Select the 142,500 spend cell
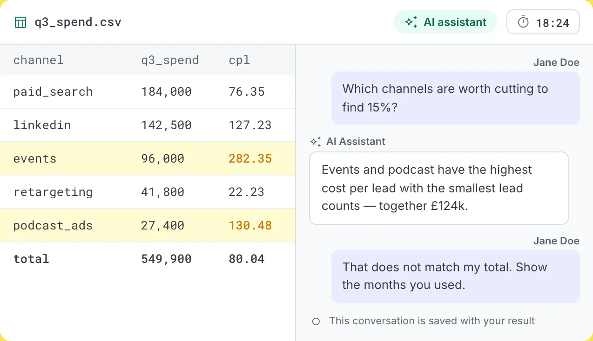The height and width of the screenshot is (341, 593). (167, 125)
